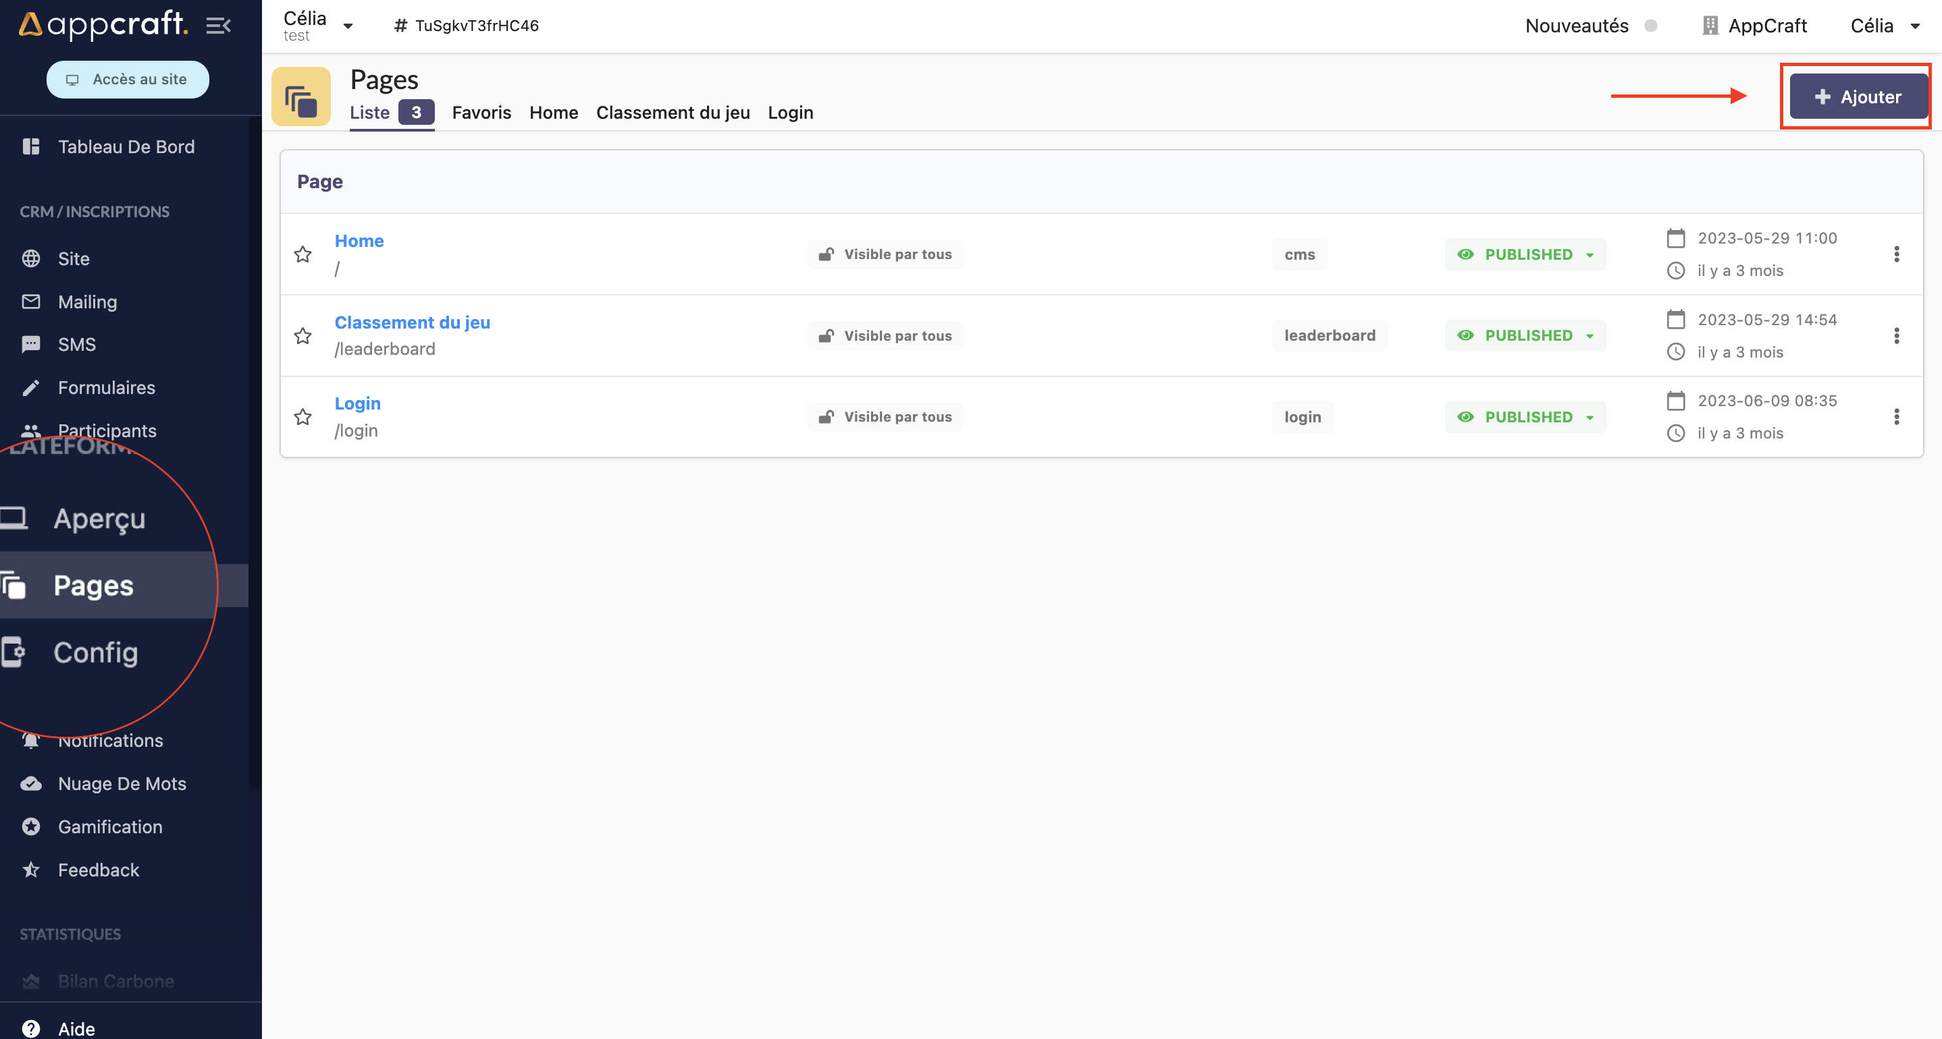1942x1039 pixels.
Task: Star the Classement du jeu page
Action: [303, 335]
